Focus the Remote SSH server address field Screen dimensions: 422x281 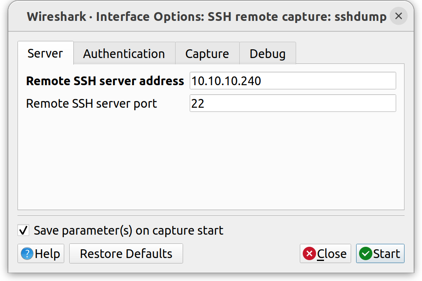(x=292, y=81)
